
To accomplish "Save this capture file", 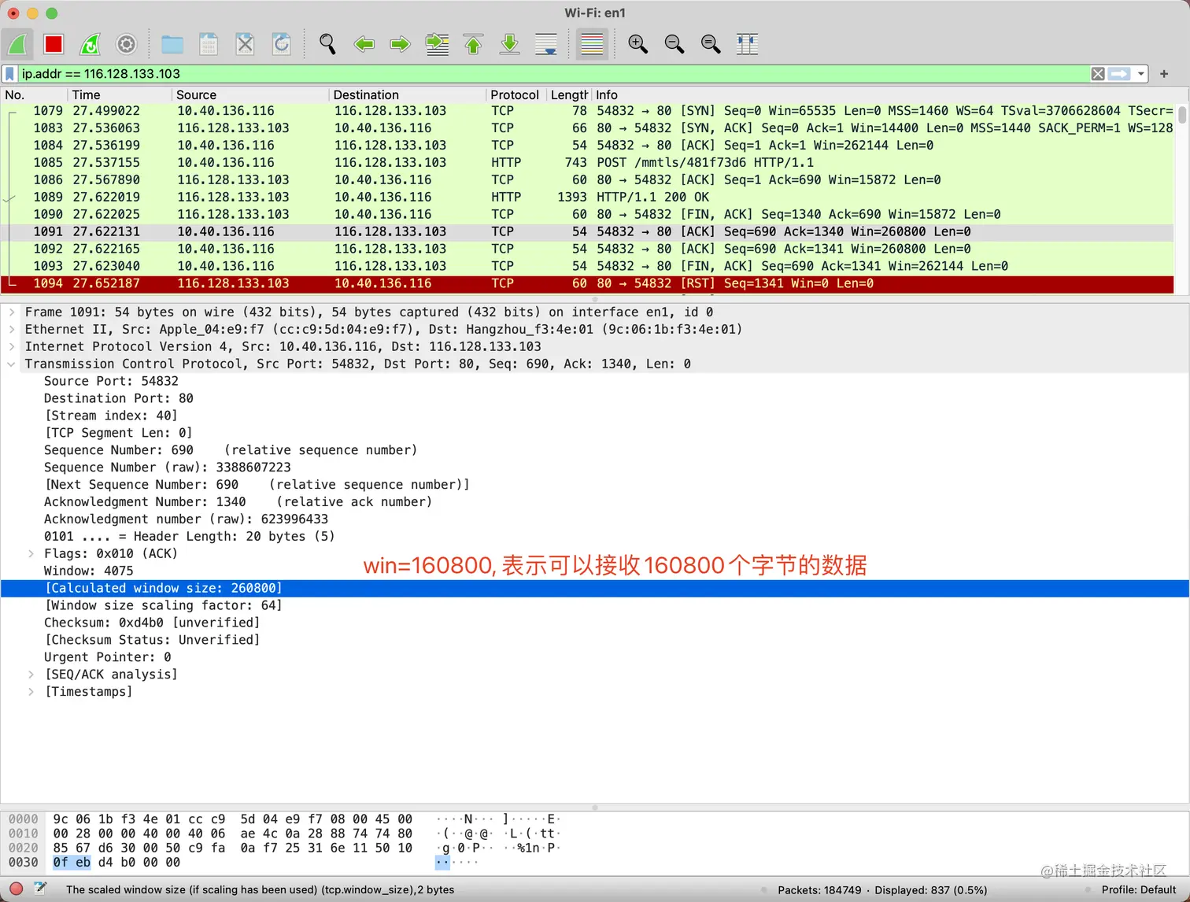I will pos(209,44).
